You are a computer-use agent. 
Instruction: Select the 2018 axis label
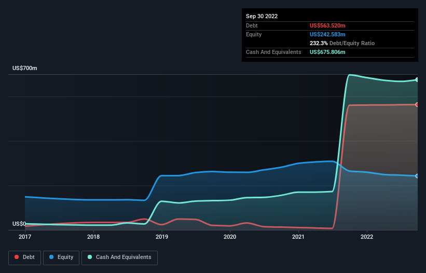(93, 237)
